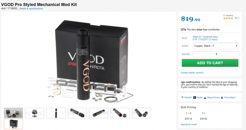
Task: Open the model dropdown Copper, Black - F
Action: pyautogui.click(x=215, y=46)
